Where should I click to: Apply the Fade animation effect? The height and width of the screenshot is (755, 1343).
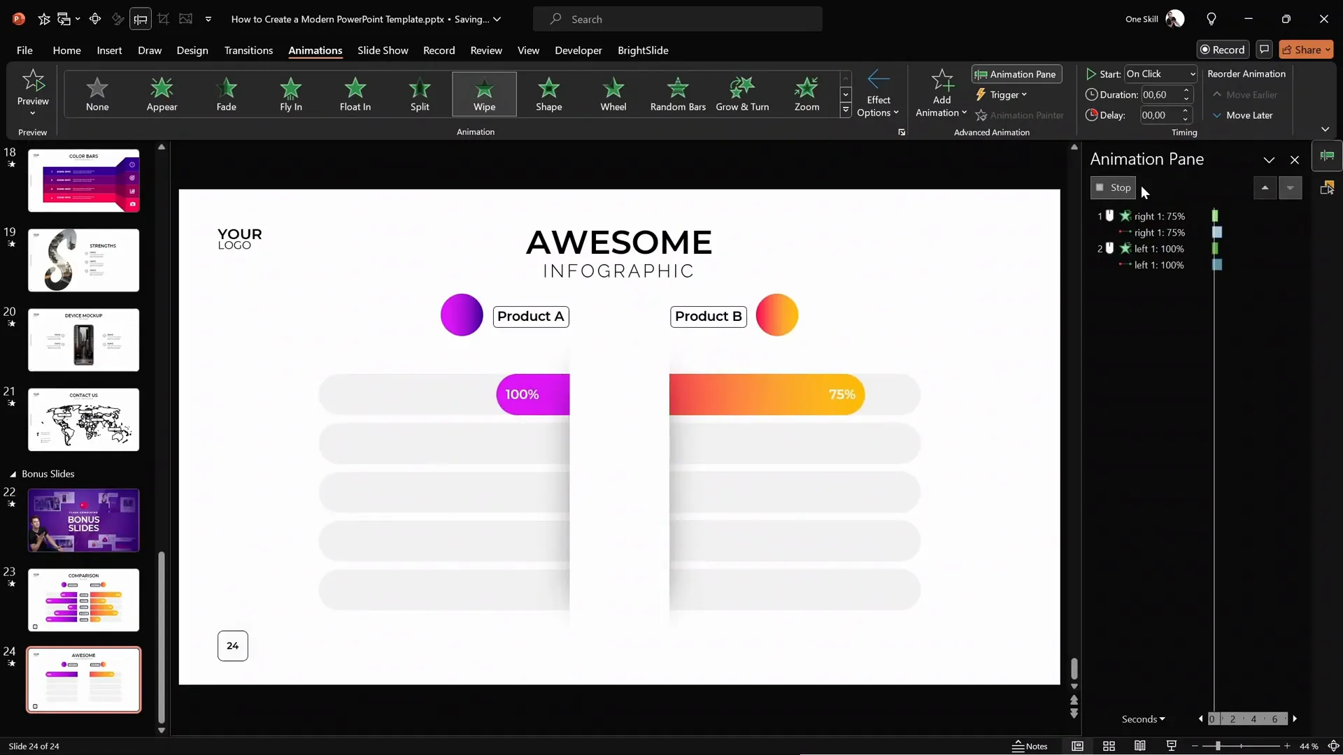click(226, 94)
